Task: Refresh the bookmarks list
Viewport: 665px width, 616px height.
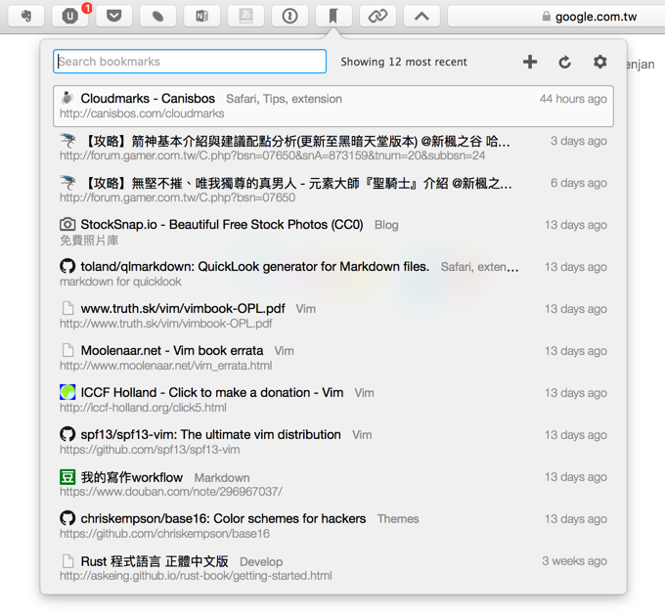Action: (x=564, y=62)
